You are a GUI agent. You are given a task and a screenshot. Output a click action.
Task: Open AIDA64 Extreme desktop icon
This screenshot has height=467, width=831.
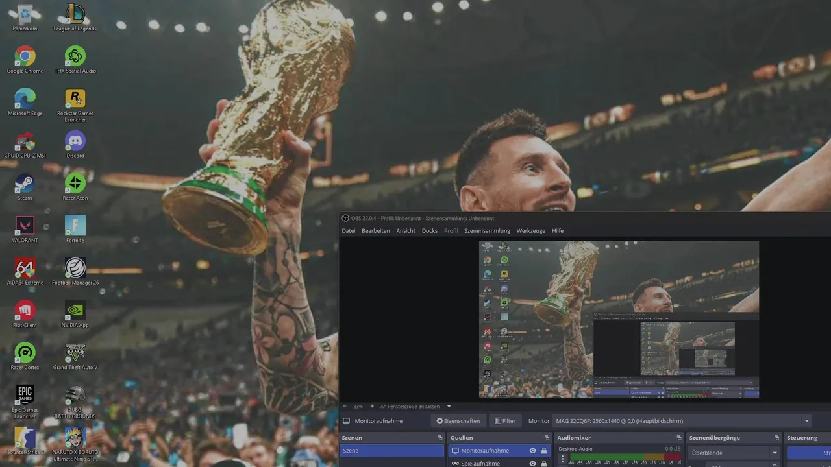point(25,271)
